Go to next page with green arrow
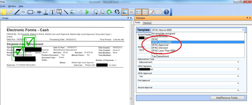Viewport: 252px width, 105px height. click(87, 12)
